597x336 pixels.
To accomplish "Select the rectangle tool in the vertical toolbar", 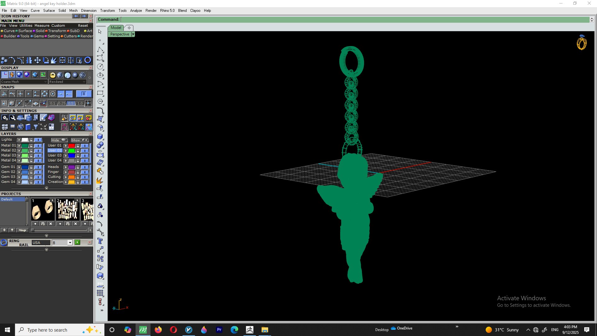I will tap(100, 93).
